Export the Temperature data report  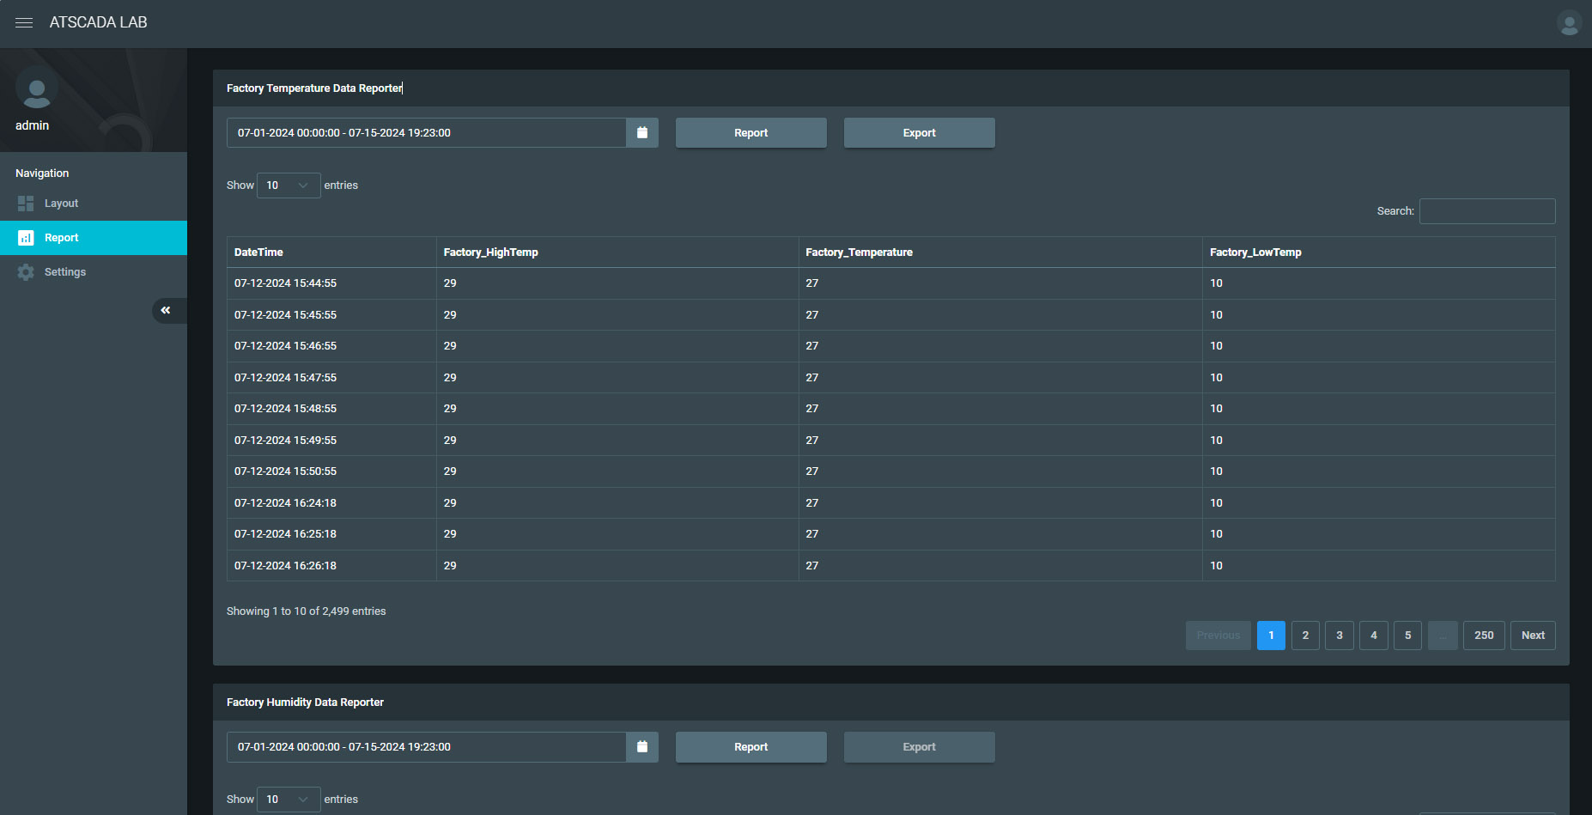(919, 133)
